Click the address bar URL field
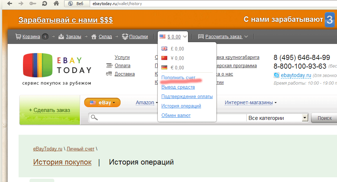 pos(213,4)
